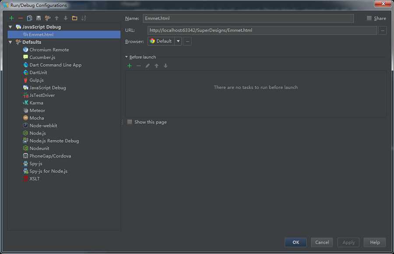Toggle the Share checkbox
This screenshot has width=394, height=254.
[x=369, y=18]
